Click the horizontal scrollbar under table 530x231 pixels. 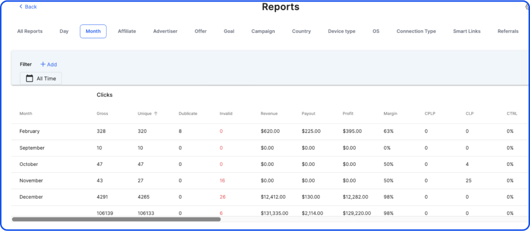[x=116, y=219]
